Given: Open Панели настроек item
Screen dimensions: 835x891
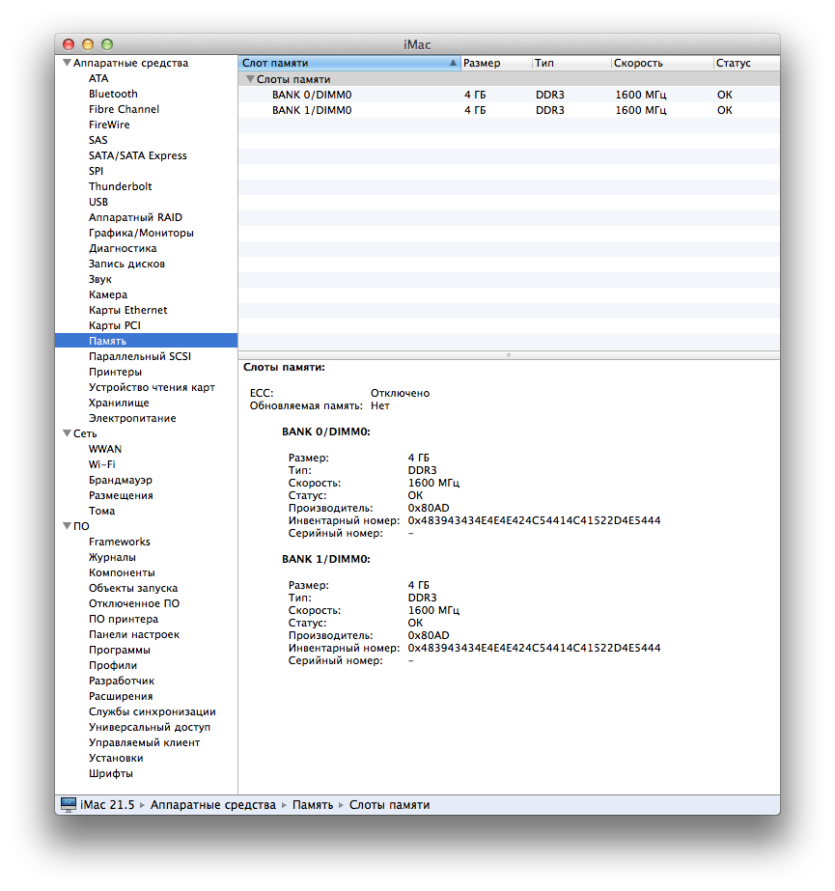Looking at the screenshot, I should click(134, 634).
